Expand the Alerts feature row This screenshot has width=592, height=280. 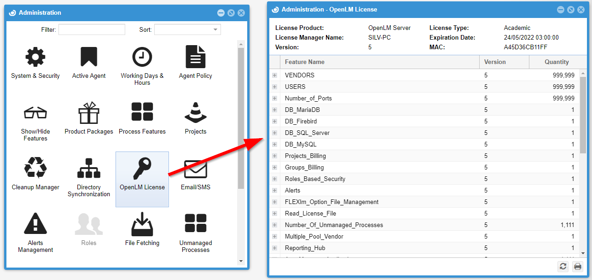point(275,190)
